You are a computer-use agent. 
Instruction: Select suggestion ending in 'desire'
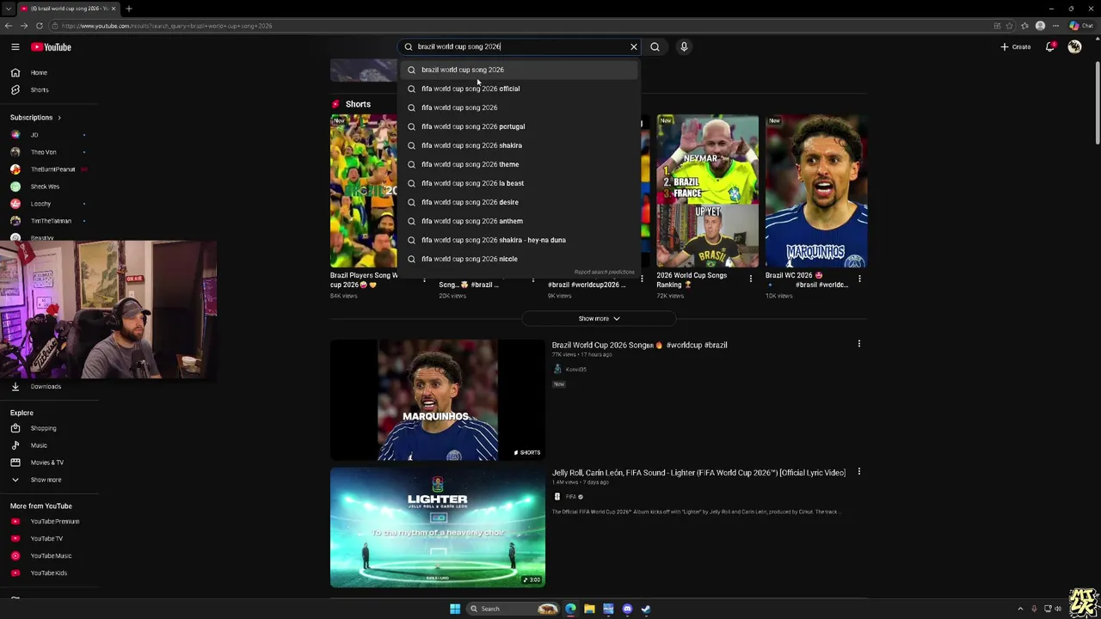tap(520, 202)
